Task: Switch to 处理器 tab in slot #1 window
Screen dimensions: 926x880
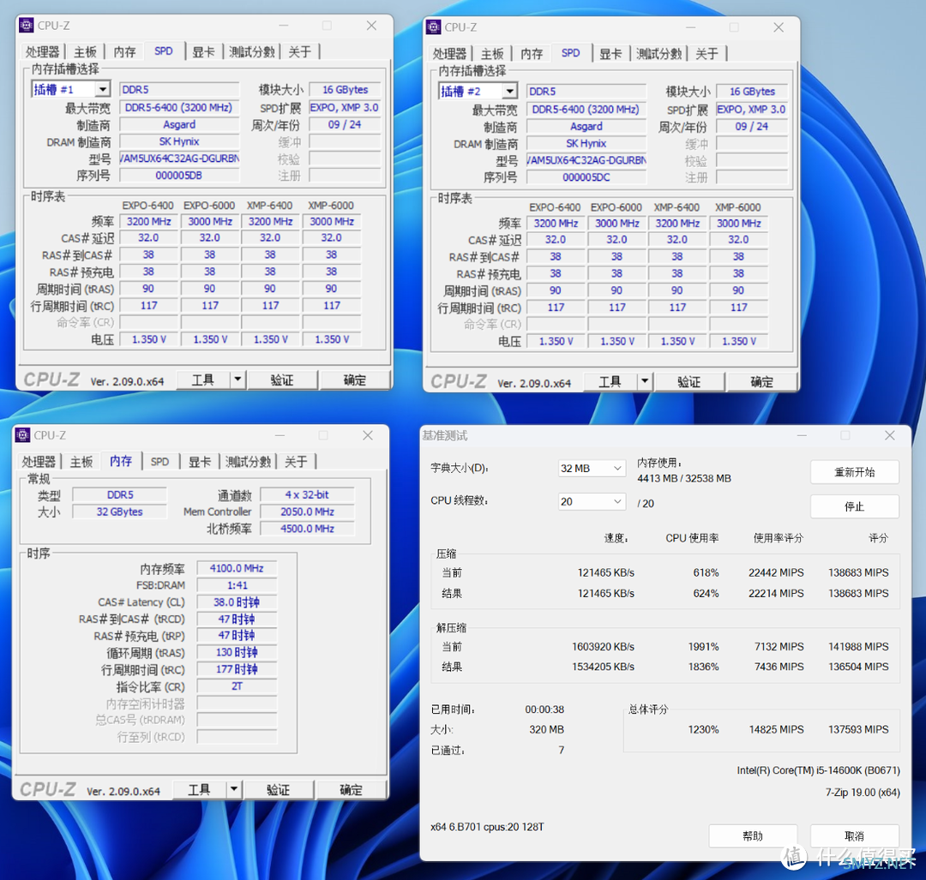Action: coord(43,52)
